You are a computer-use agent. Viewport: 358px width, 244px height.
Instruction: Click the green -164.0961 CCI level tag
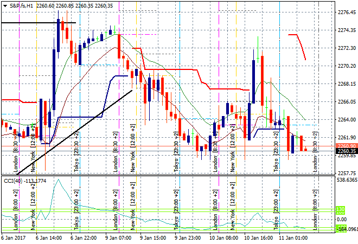point(347,229)
